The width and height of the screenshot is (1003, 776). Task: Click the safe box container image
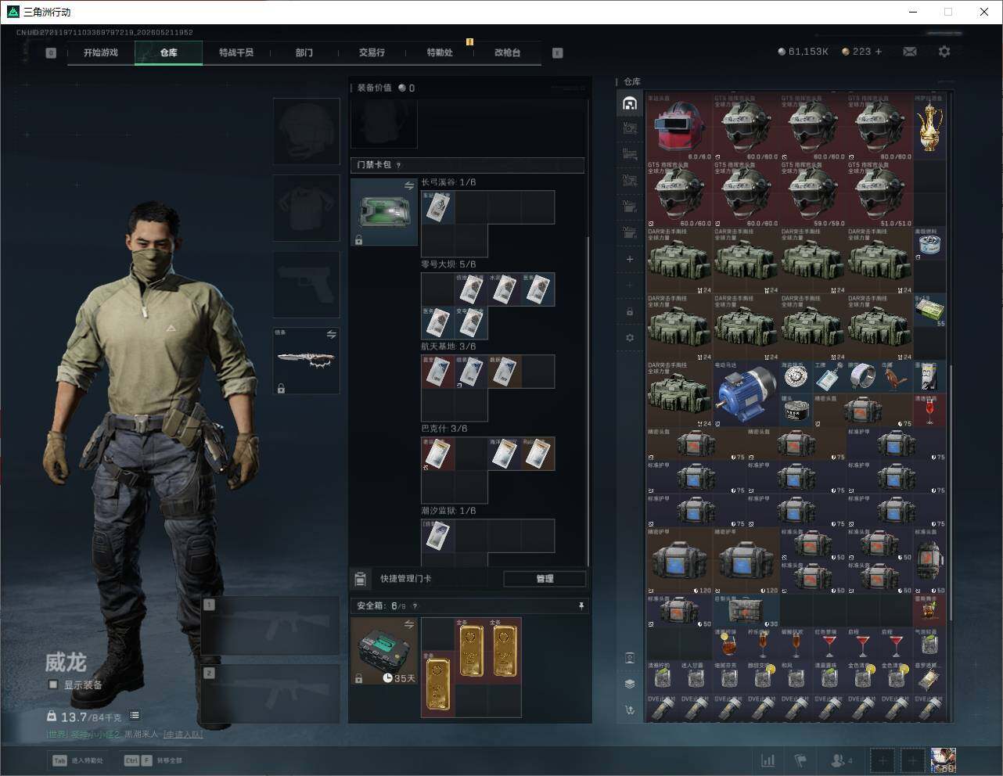(384, 651)
